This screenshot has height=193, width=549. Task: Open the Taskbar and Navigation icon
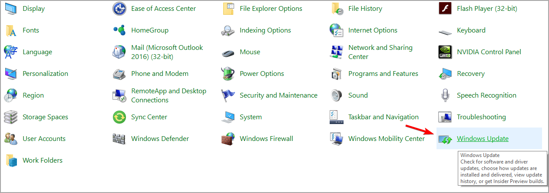point(337,117)
